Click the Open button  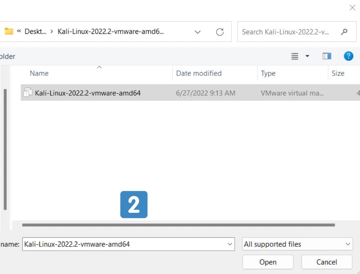[x=268, y=262]
